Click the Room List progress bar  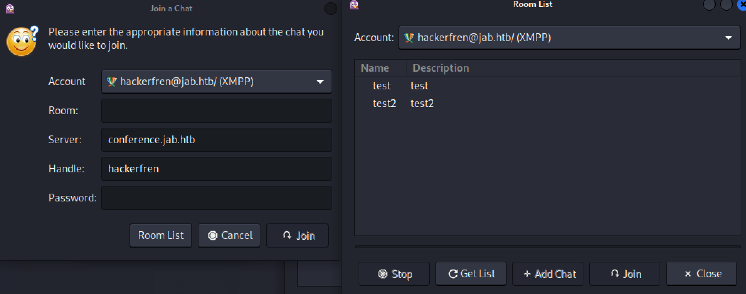tap(547, 246)
